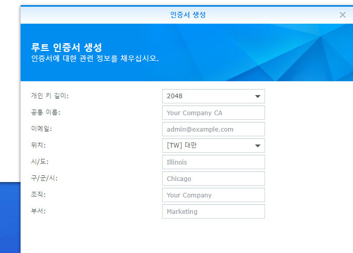353x253 pixels.
Task: Click the 부서 label
Action: pos(39,211)
